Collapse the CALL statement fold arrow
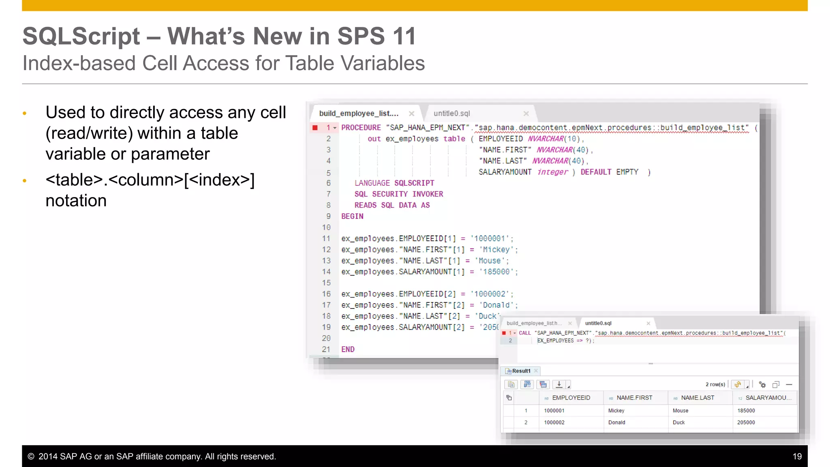Image resolution: width=830 pixels, height=467 pixels. pyautogui.click(x=515, y=333)
